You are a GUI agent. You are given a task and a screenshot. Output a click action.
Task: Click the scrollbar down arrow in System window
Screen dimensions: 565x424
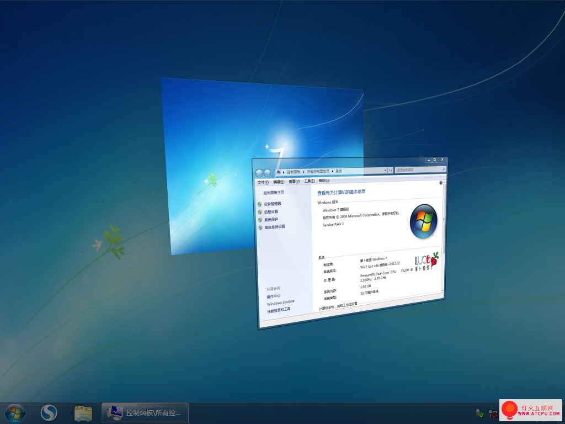click(443, 290)
